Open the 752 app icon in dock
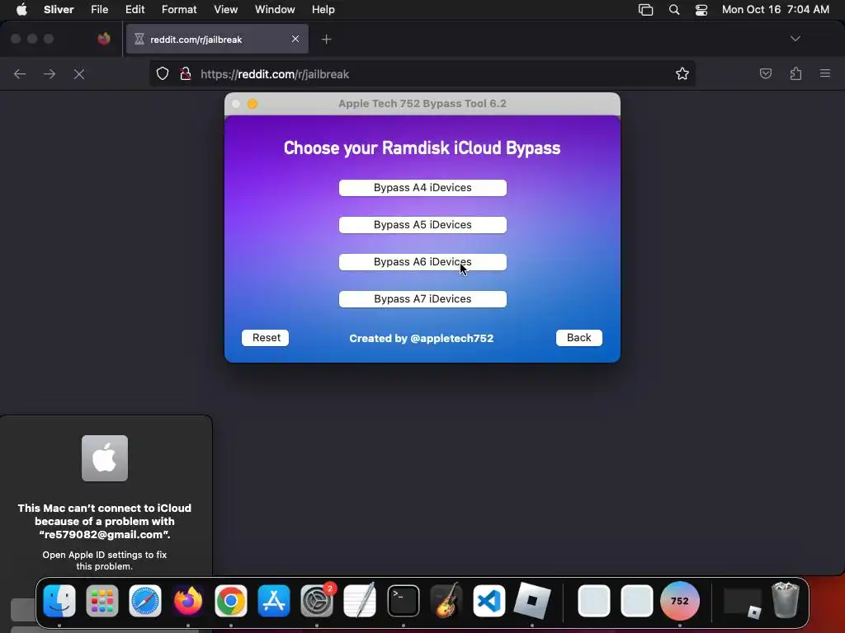Screen dimensions: 845x633 coord(680,601)
